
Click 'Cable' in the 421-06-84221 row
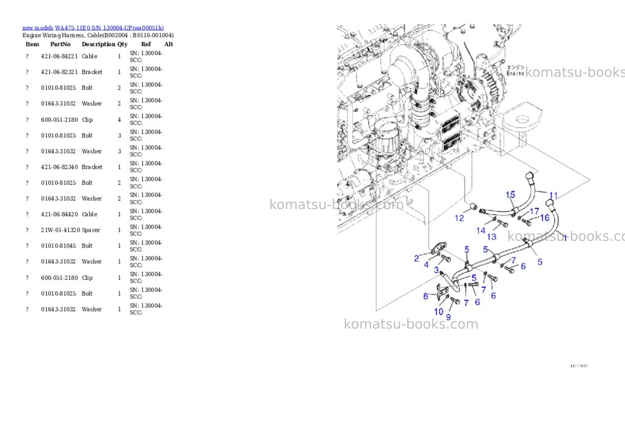pyautogui.click(x=89, y=57)
